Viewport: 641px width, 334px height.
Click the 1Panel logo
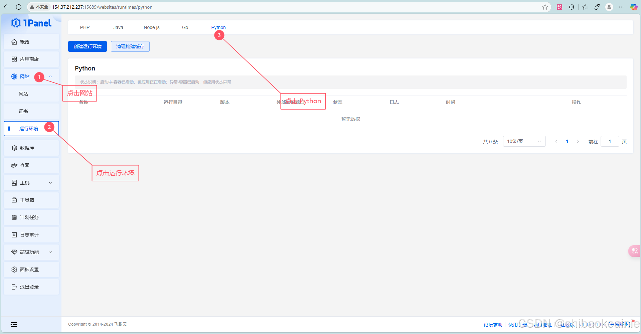[x=31, y=23]
